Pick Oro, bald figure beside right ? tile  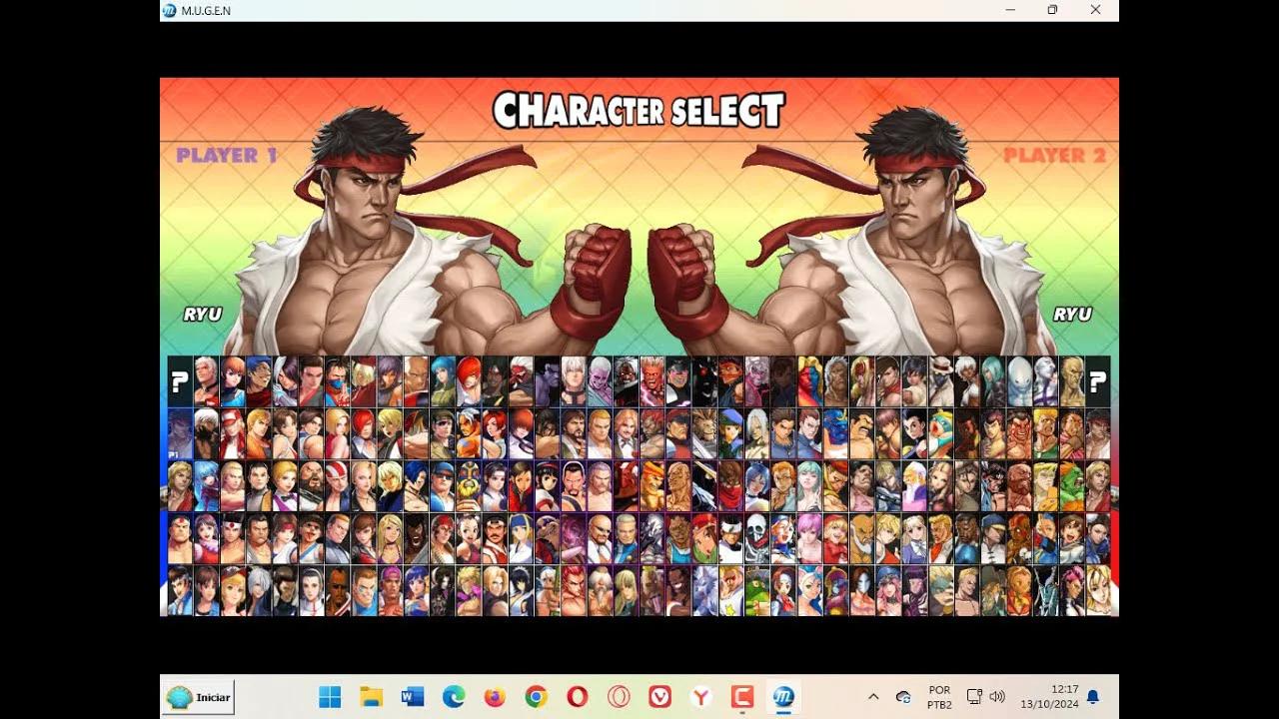(x=1072, y=380)
